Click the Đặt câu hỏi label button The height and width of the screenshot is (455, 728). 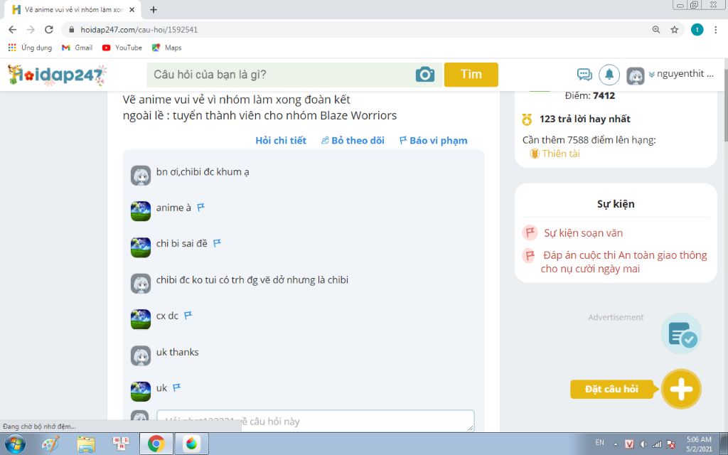click(x=611, y=389)
